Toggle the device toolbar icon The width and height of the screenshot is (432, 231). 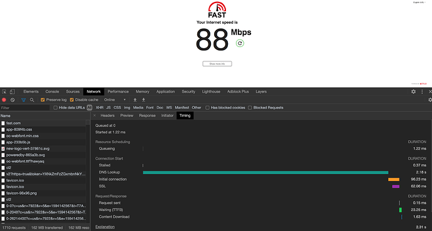(12, 91)
